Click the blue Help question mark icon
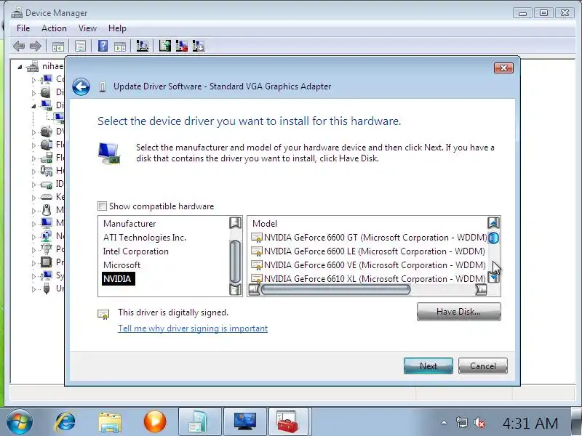Viewport: 582px width, 436px height. pos(103,46)
